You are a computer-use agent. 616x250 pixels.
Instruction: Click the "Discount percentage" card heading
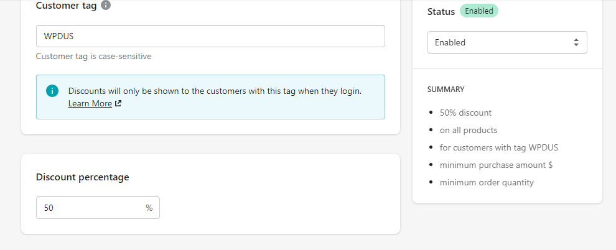[x=83, y=177]
